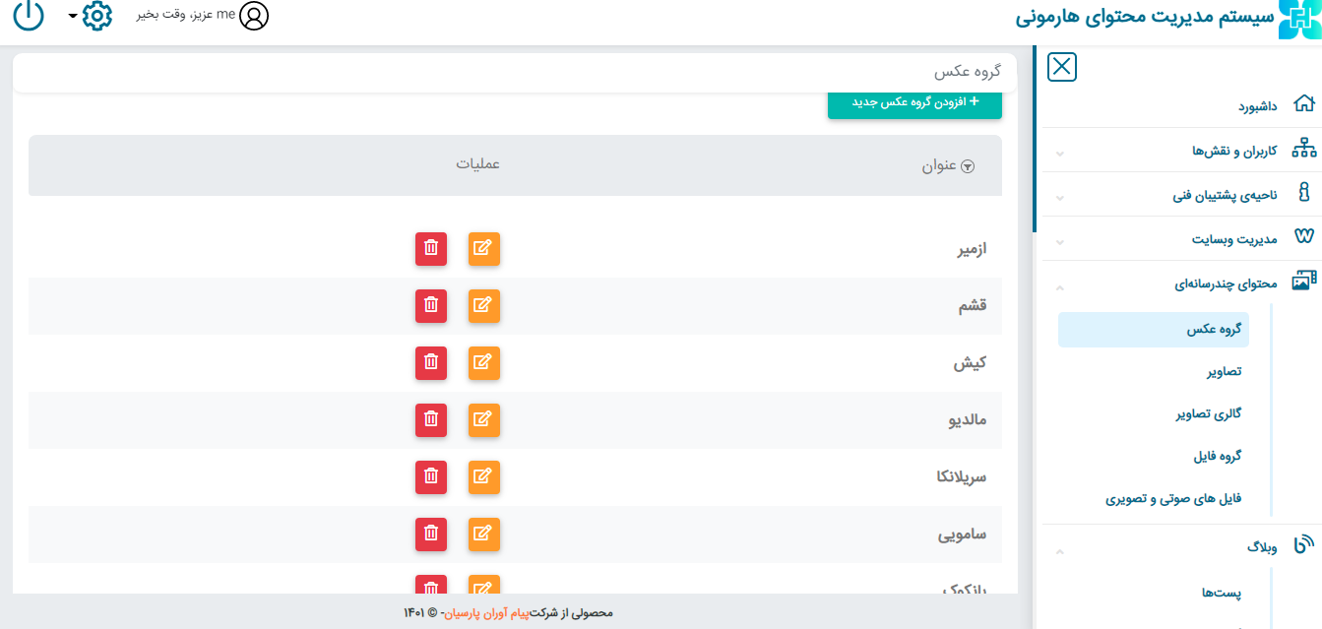Click the user profile avatar icon
1322x629 pixels.
coord(254,16)
